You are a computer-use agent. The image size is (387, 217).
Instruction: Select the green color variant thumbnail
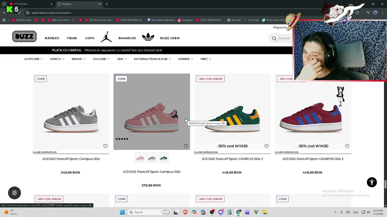164,158
